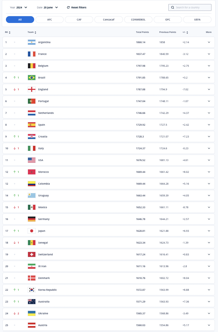Click the Argentina flag icon
The height and width of the screenshot is (332, 218).
32,42
